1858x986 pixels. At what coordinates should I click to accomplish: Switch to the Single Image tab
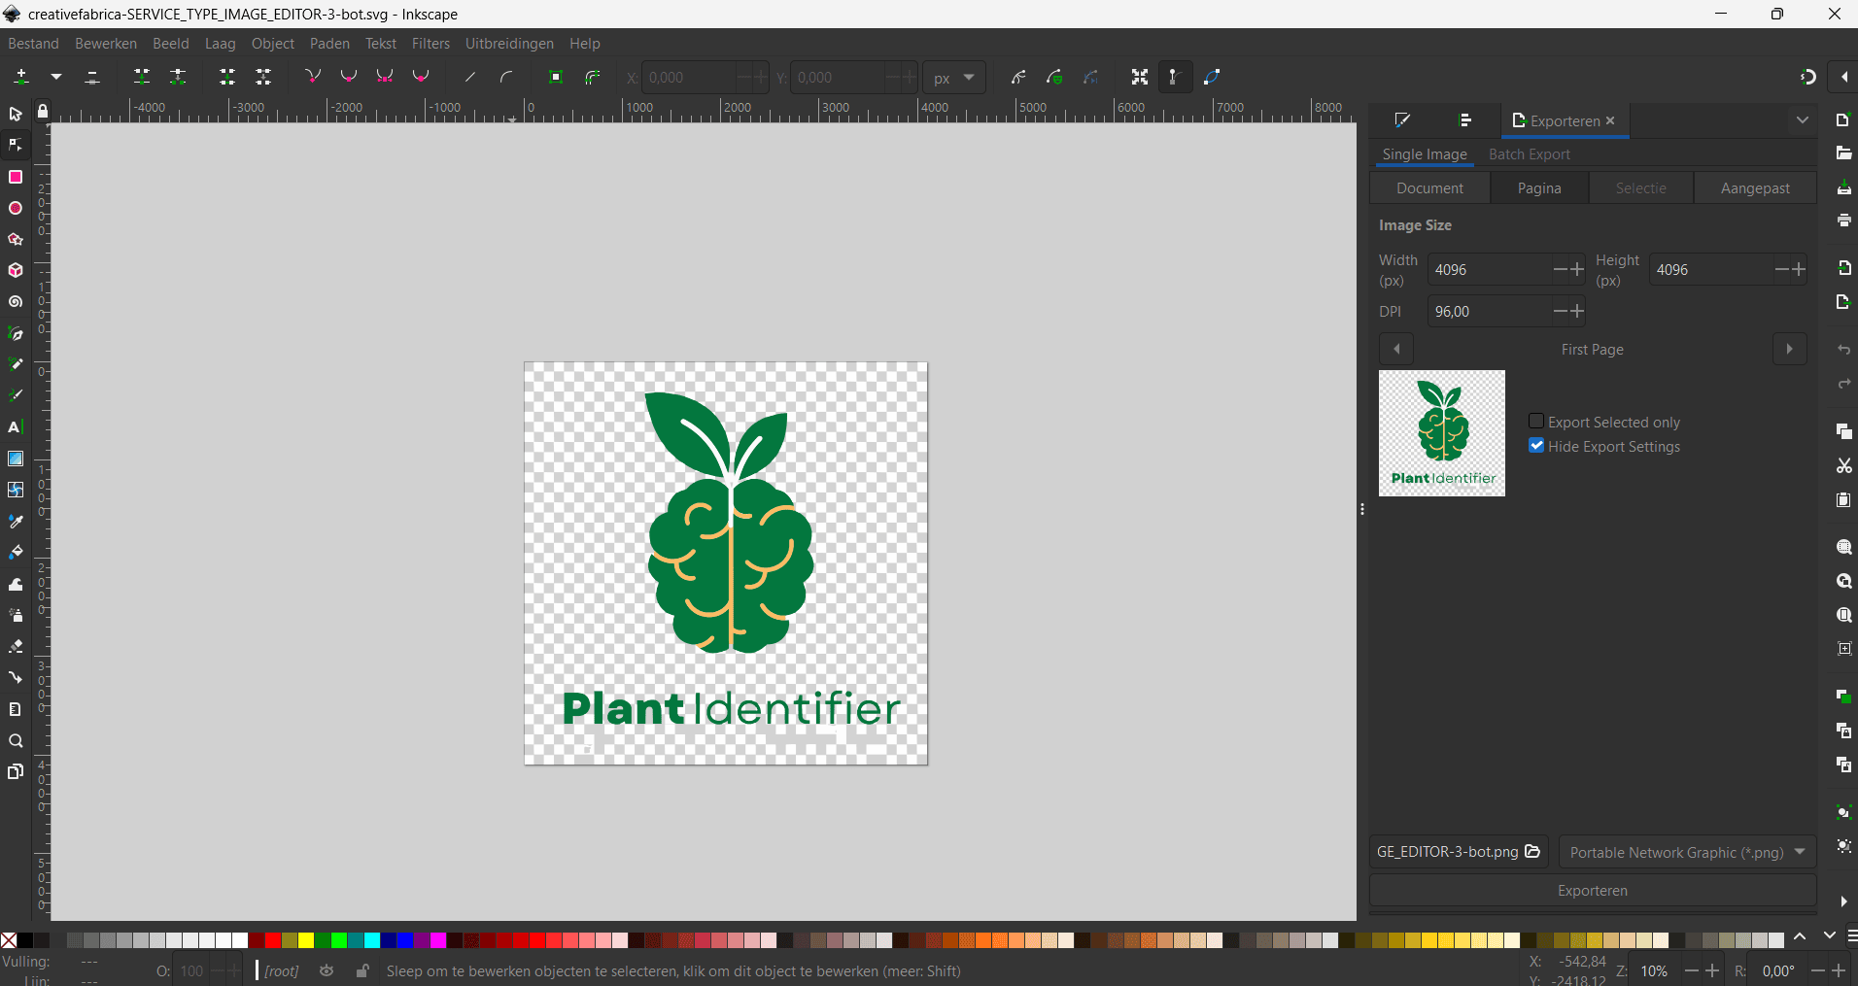pos(1425,154)
